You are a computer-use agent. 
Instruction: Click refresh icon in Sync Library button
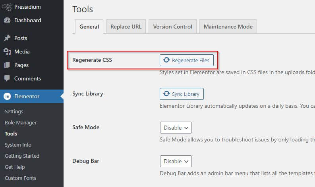(166, 93)
